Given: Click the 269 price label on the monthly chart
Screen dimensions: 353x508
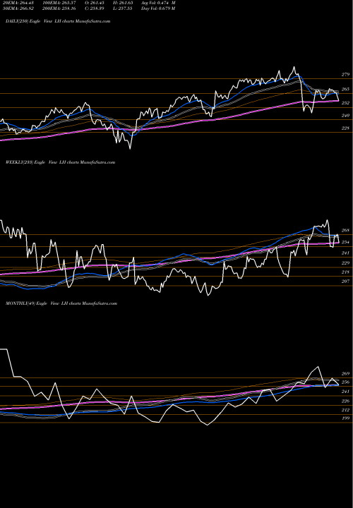Looking at the screenshot, I should coord(345,373).
